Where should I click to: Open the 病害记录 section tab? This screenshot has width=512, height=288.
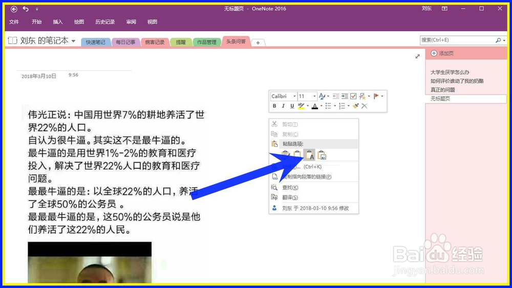pos(155,42)
